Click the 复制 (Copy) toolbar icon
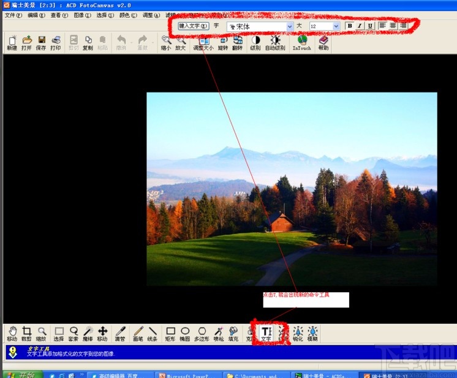 88,43
